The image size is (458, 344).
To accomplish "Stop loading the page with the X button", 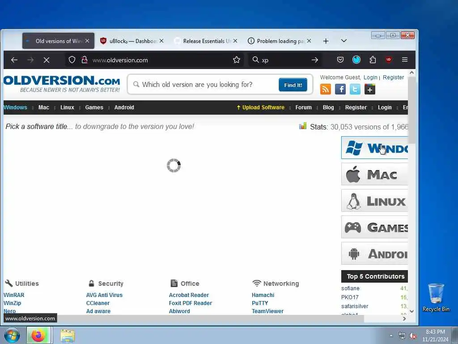I will click(x=47, y=60).
